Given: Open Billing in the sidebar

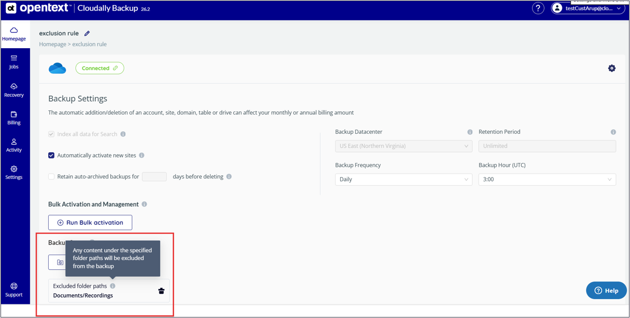Looking at the screenshot, I should pos(14,118).
